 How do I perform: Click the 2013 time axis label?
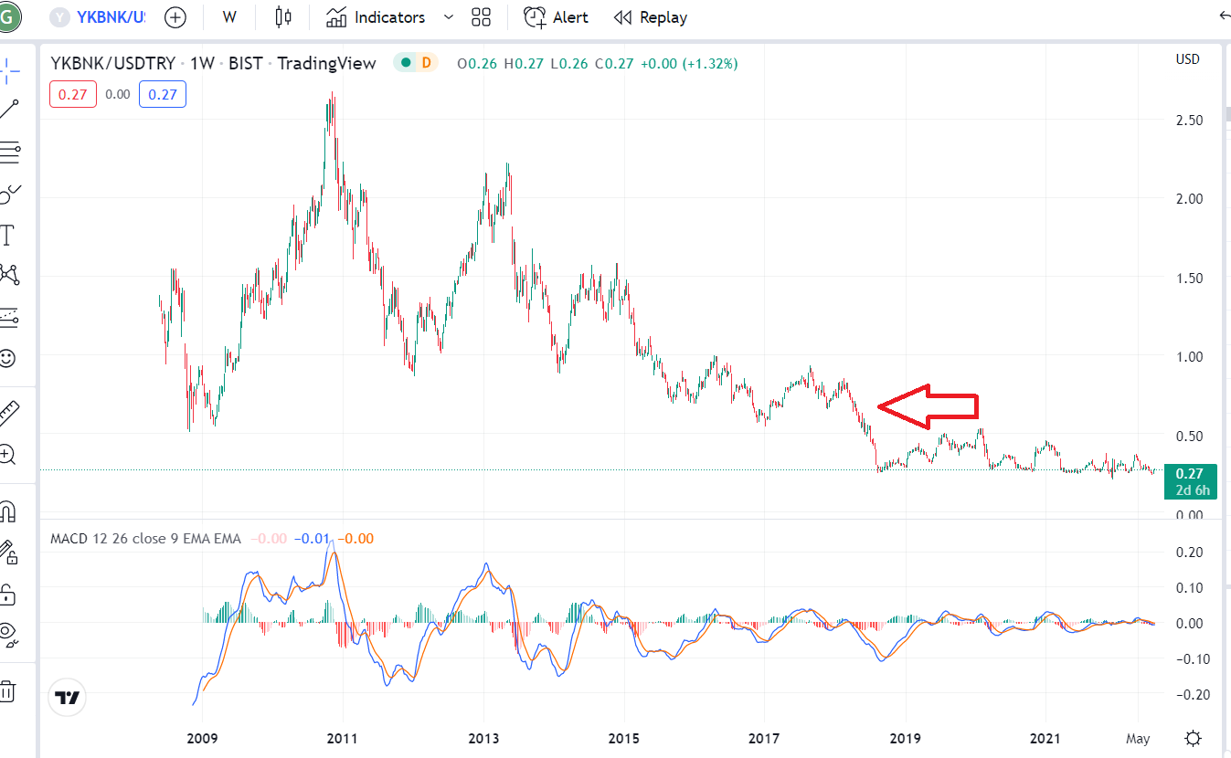click(483, 738)
